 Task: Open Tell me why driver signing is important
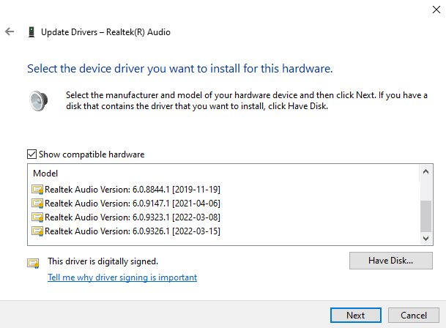tap(122, 277)
